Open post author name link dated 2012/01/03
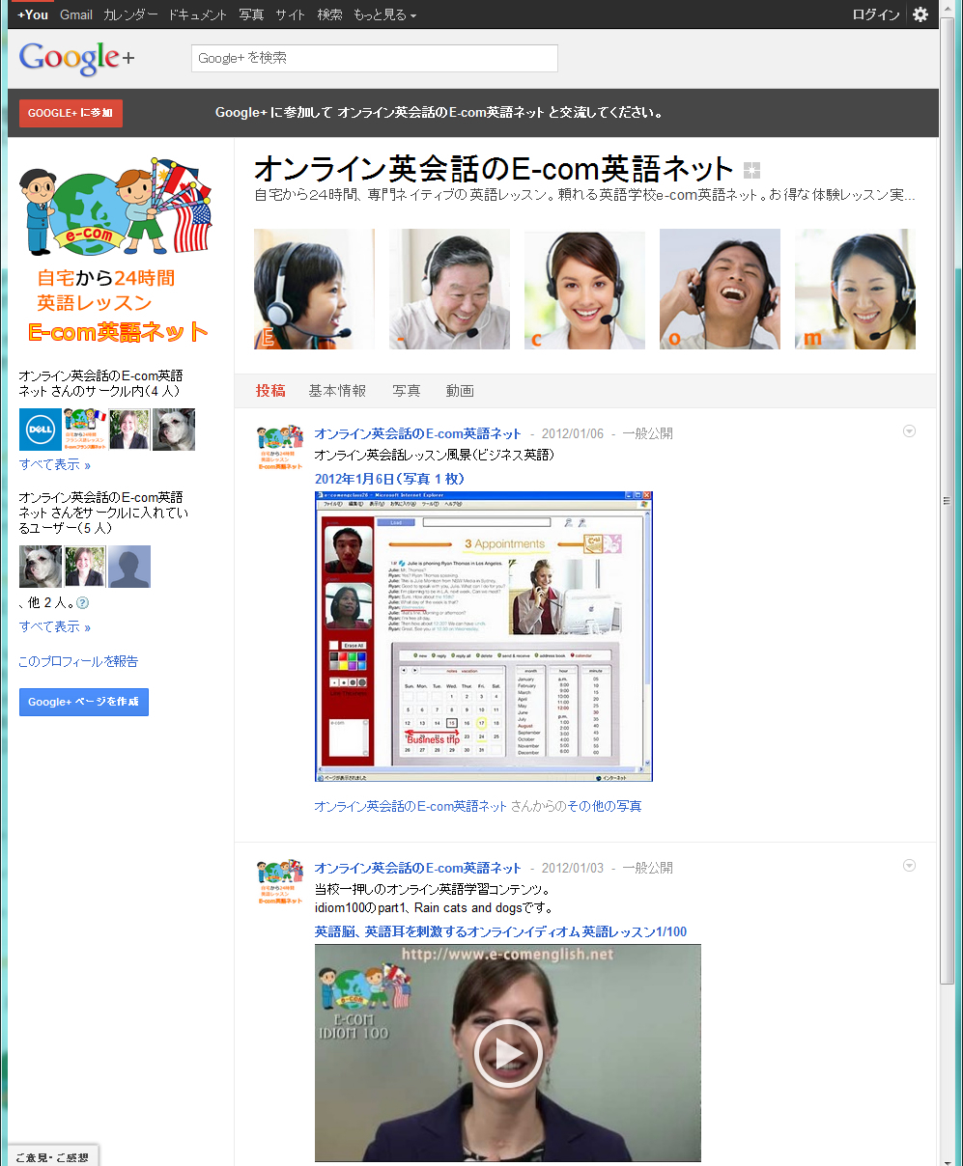 tap(417, 868)
